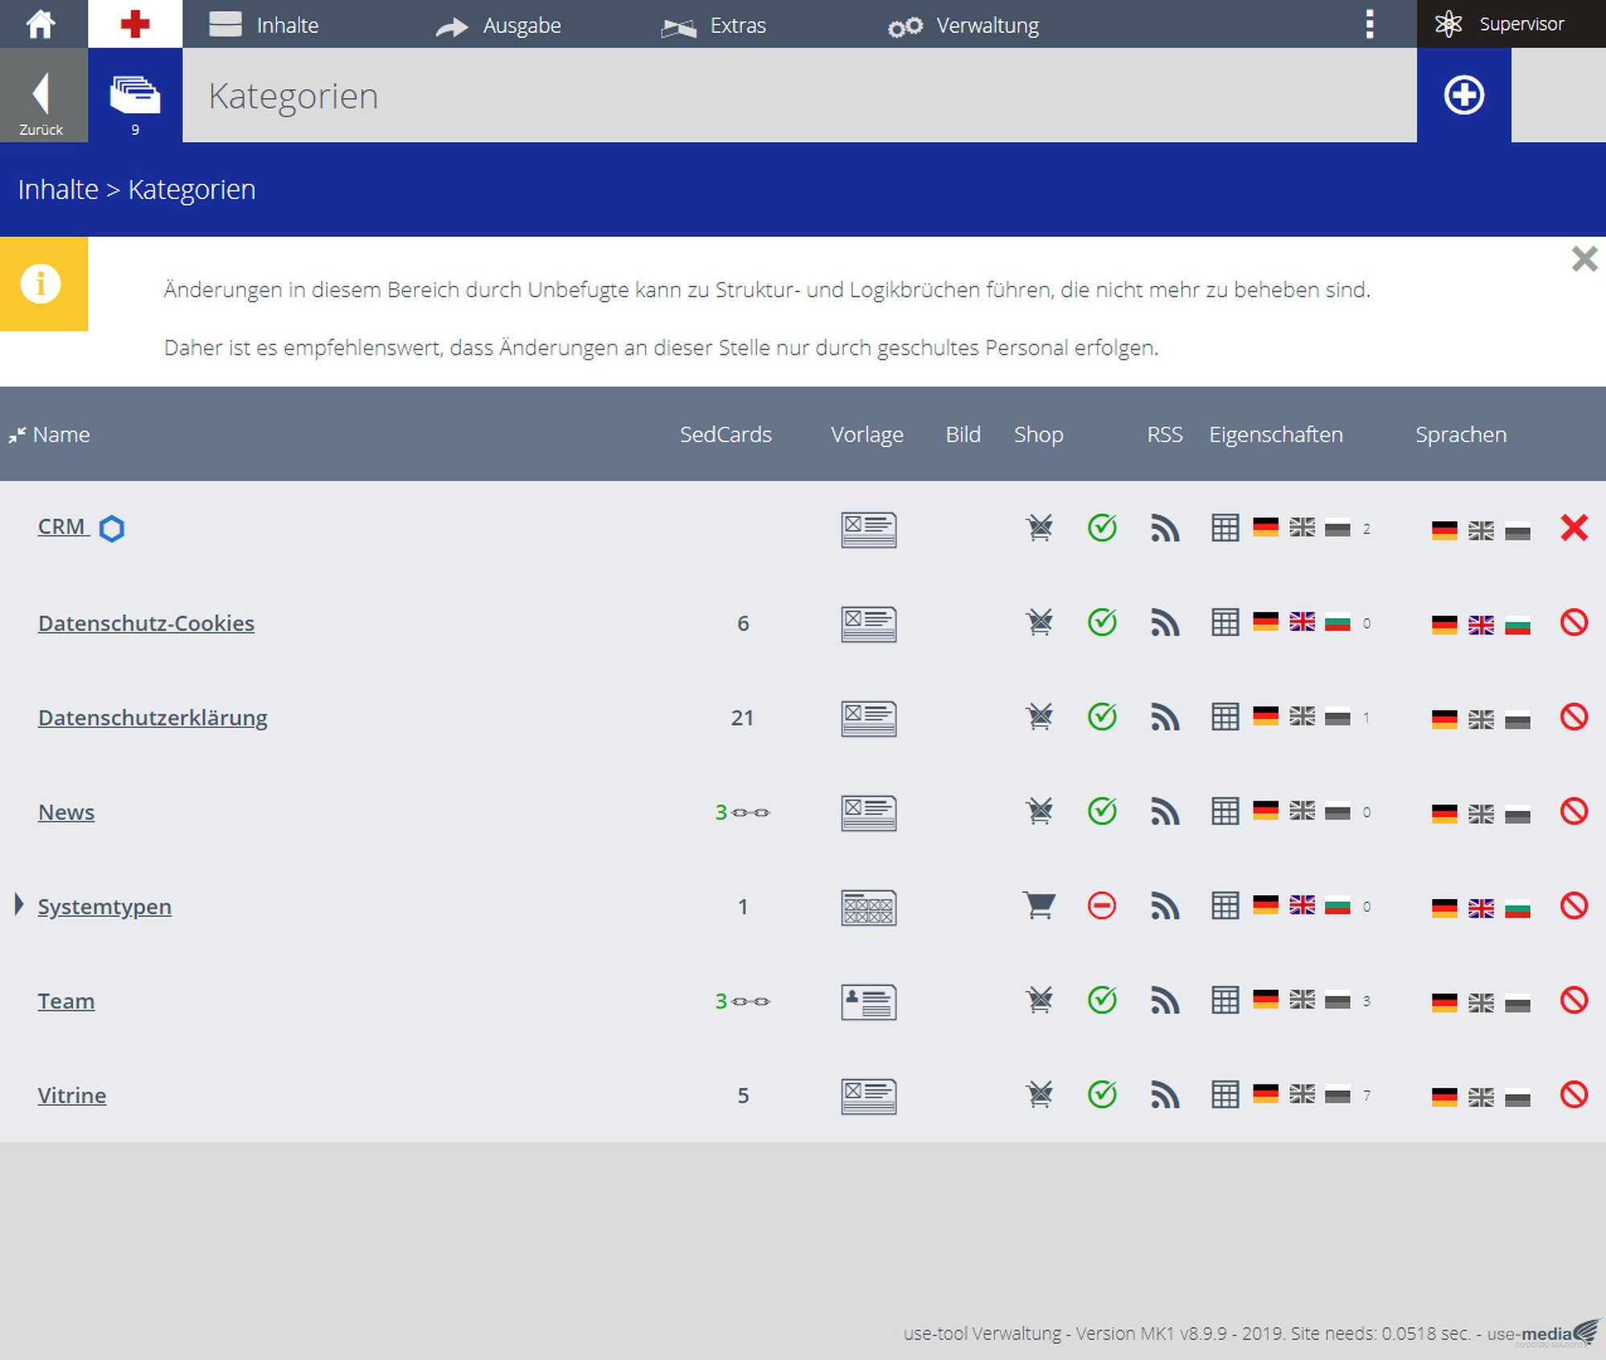Open properties table for Team

pos(1225,1000)
